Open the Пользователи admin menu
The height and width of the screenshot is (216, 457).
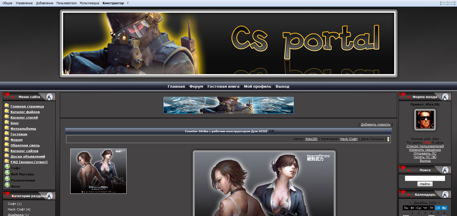pos(66,3)
